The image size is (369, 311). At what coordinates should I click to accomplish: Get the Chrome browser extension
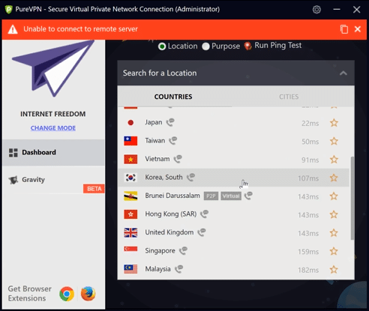point(67,294)
